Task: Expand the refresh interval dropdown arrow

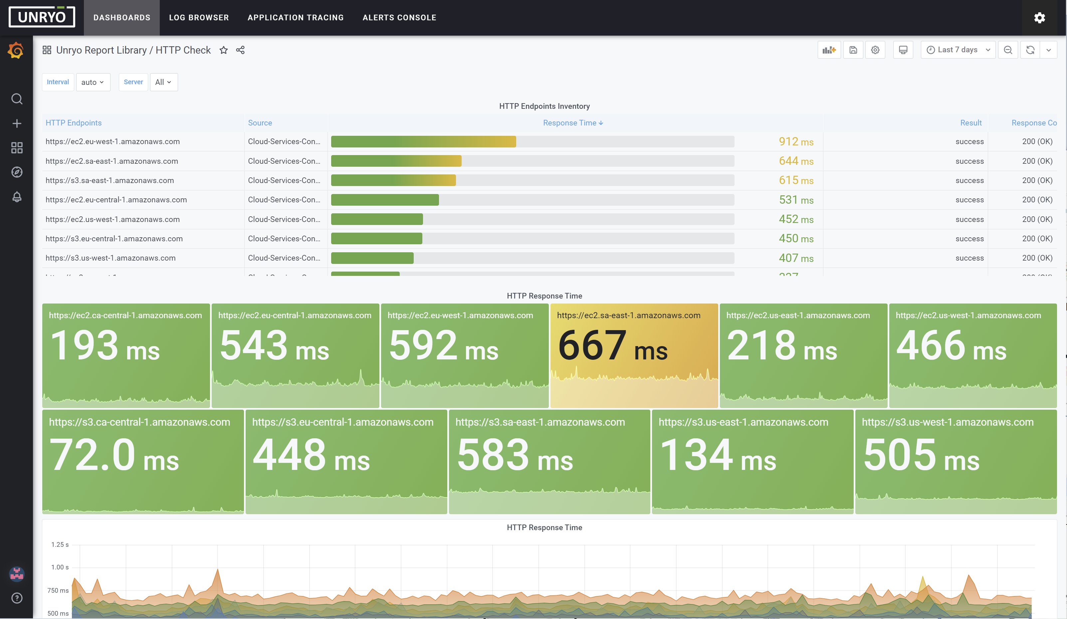Action: click(1049, 50)
